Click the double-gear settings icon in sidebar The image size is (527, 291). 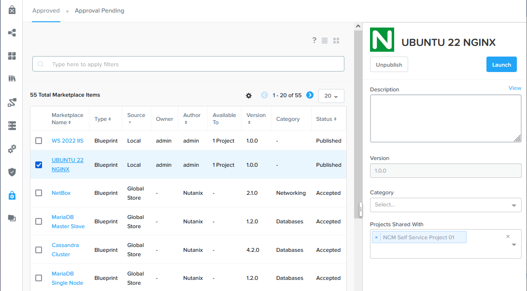[12, 149]
